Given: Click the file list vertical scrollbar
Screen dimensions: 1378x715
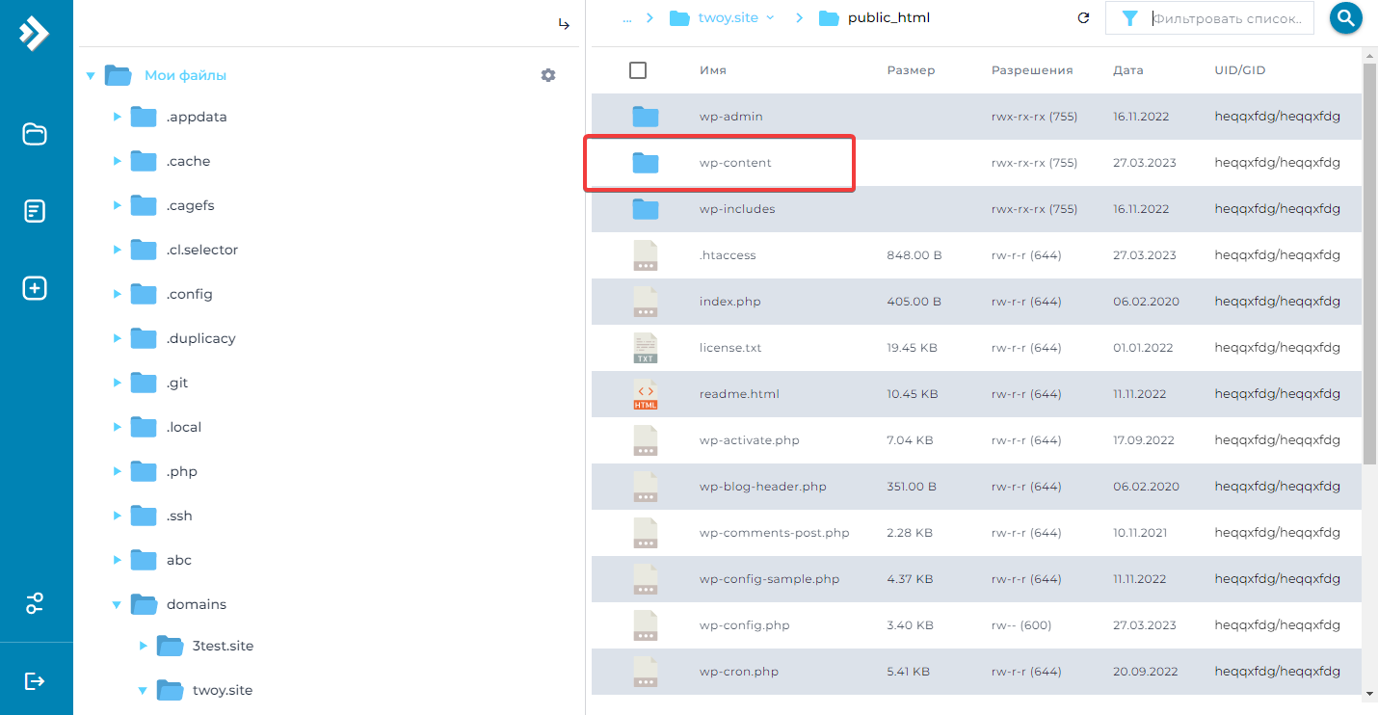Looking at the screenshot, I should [x=1369, y=263].
